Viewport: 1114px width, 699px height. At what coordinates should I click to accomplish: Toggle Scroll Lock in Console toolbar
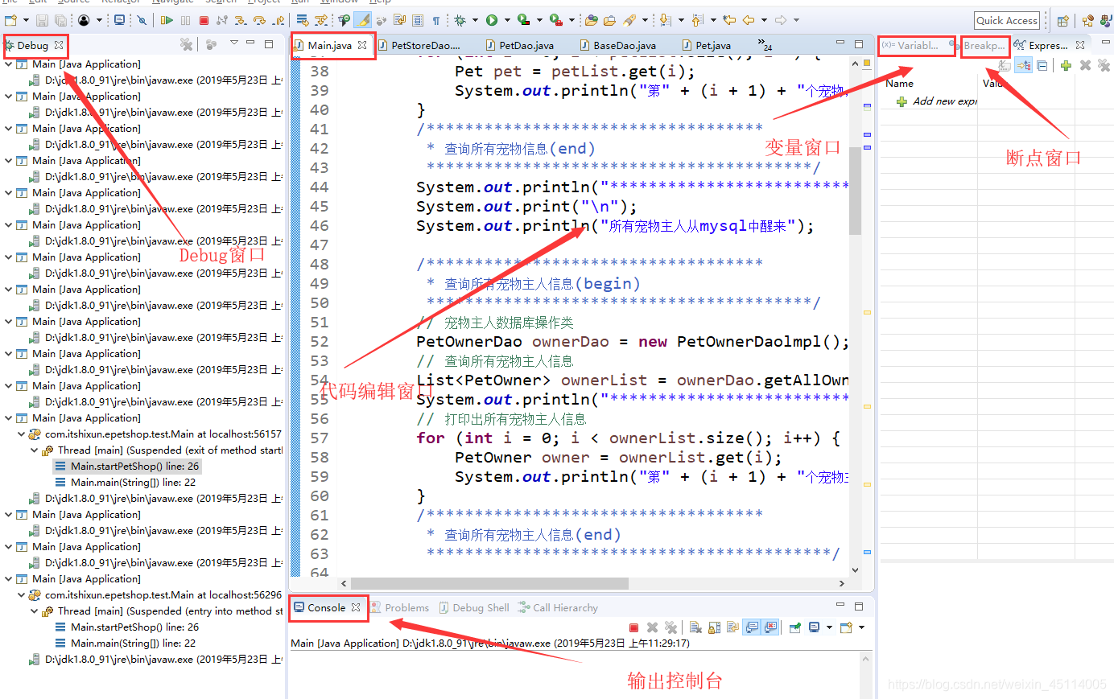tap(715, 627)
